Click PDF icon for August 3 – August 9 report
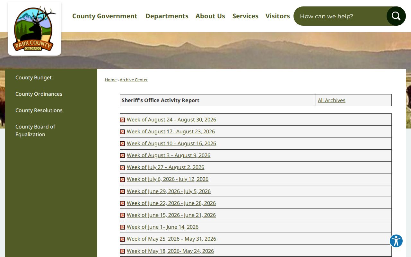The width and height of the screenshot is (411, 257). [x=122, y=155]
